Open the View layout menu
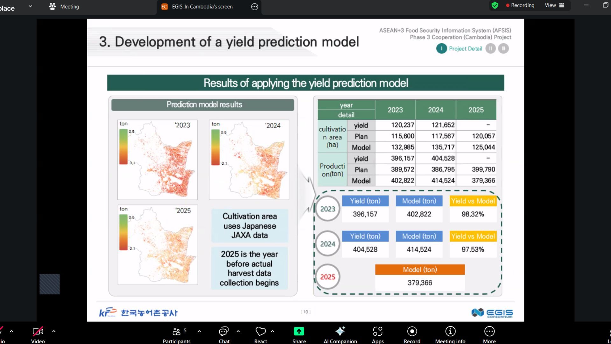The image size is (611, 344). pos(554,5)
